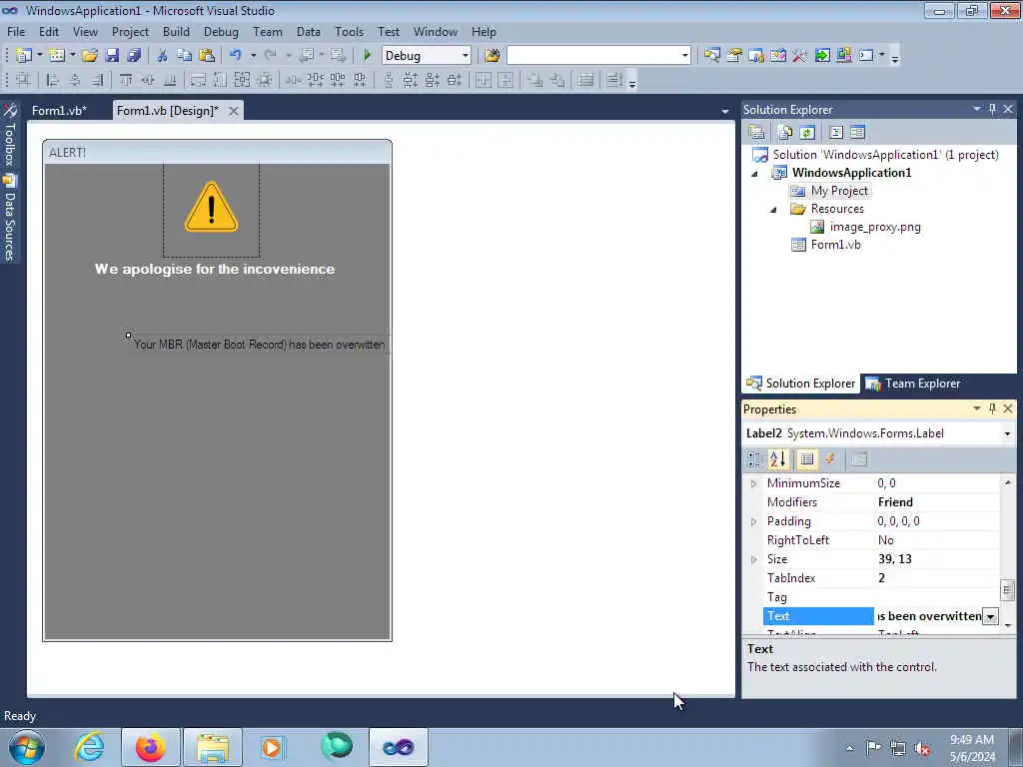Click Show All Files in Solution Explorer
The image size is (1023, 767).
tap(785, 133)
